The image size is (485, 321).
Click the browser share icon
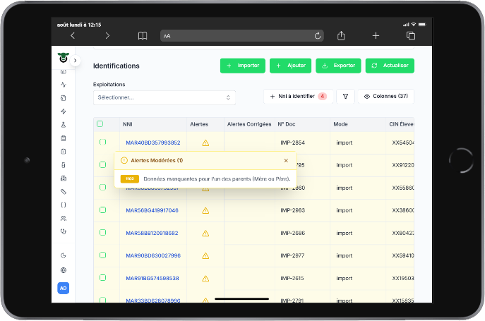tap(341, 36)
